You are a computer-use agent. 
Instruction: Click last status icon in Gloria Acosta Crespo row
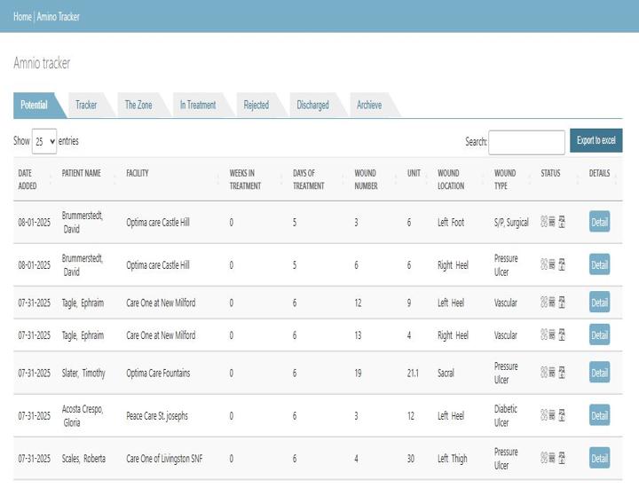[x=562, y=415]
